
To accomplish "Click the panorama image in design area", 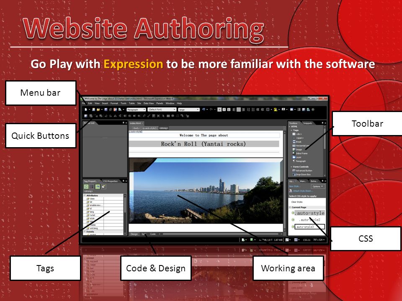I will [x=206, y=191].
